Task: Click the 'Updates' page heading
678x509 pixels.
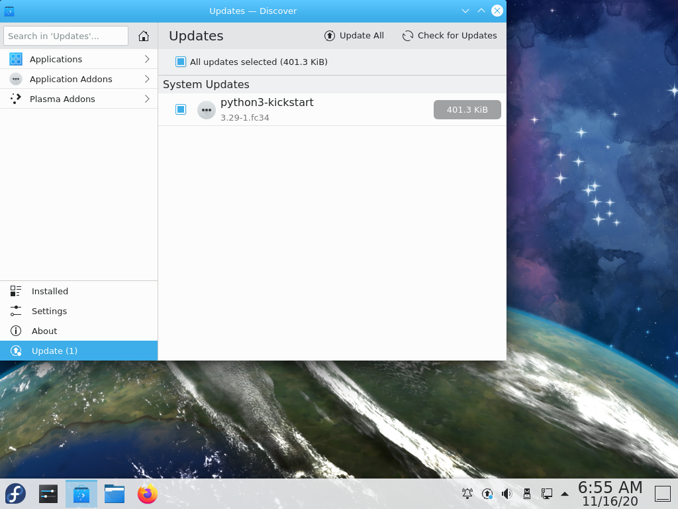Action: (196, 36)
